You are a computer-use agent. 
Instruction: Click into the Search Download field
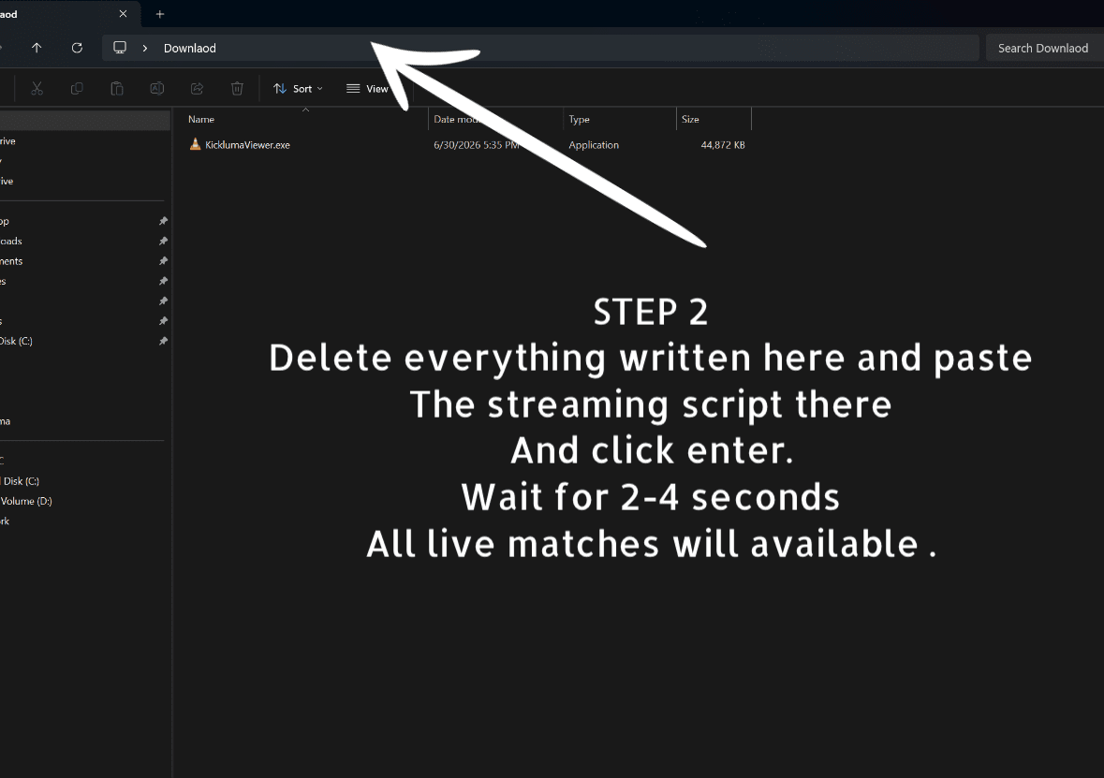point(1045,48)
